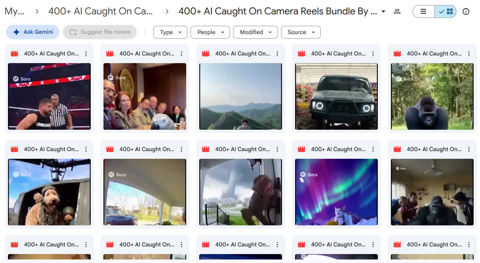
Task: Open more actions for the aurora cat video
Action: 373,149
